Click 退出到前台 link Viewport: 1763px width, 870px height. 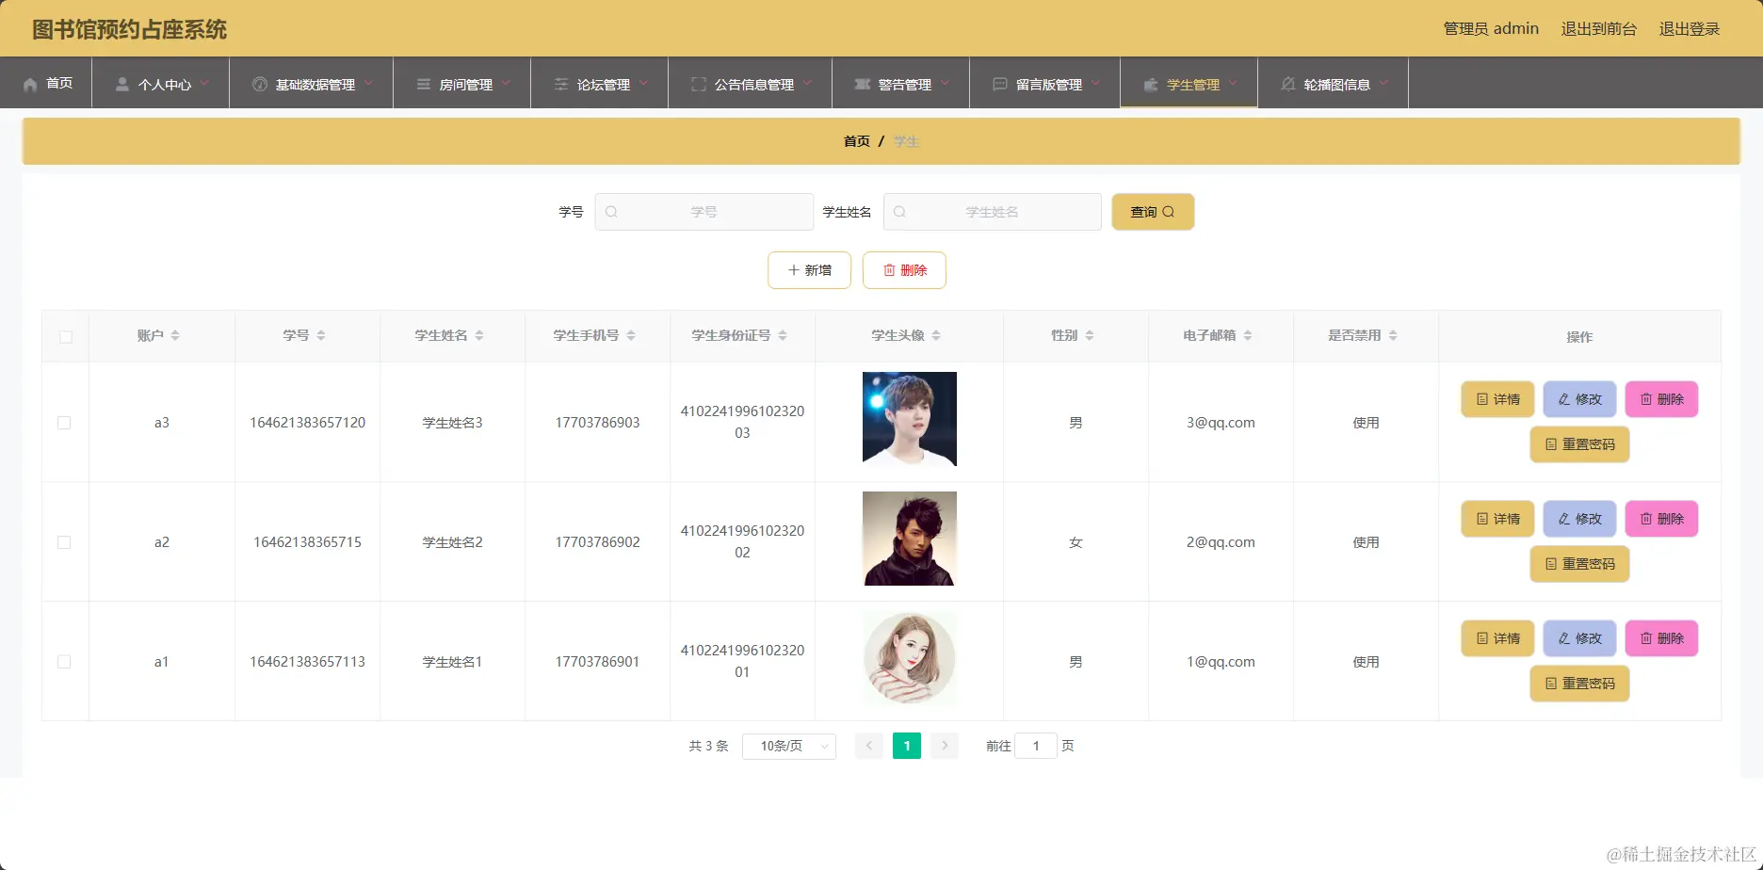(x=1599, y=29)
